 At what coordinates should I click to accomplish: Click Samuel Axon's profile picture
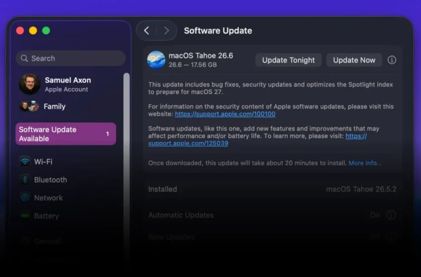(x=30, y=84)
